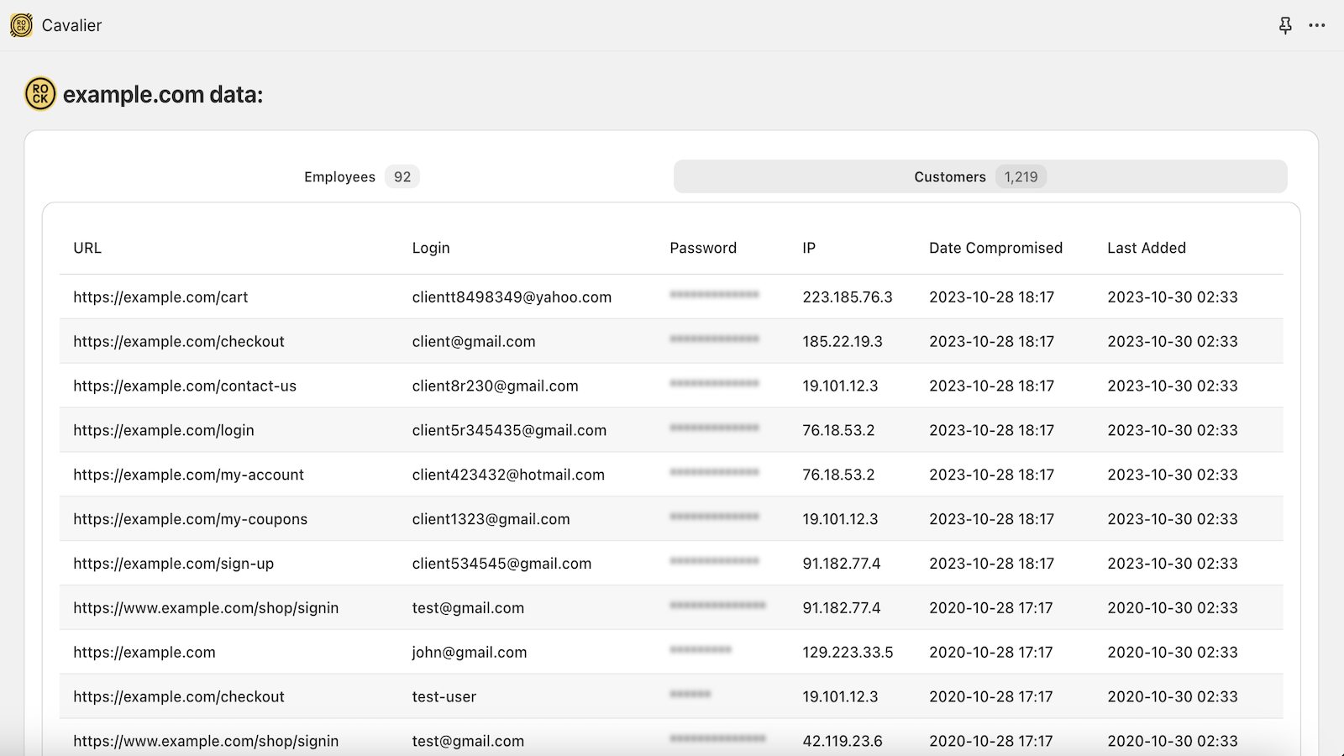
Task: Switch to the Employees tab
Action: 339,177
